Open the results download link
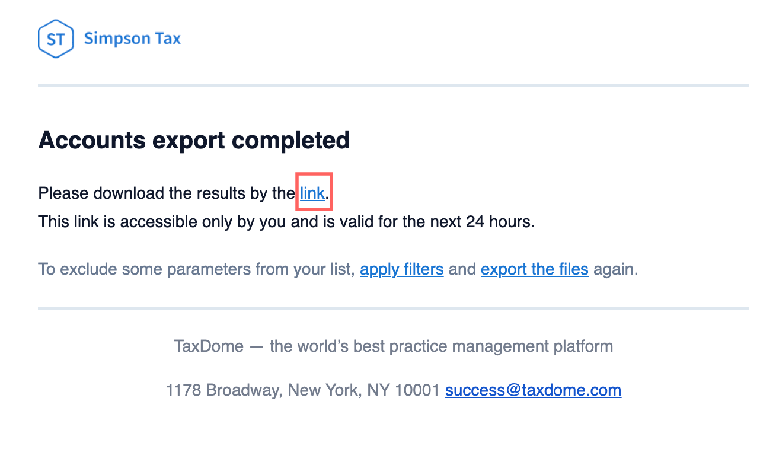Screen dimensions: 760x452 pyautogui.click(x=312, y=193)
